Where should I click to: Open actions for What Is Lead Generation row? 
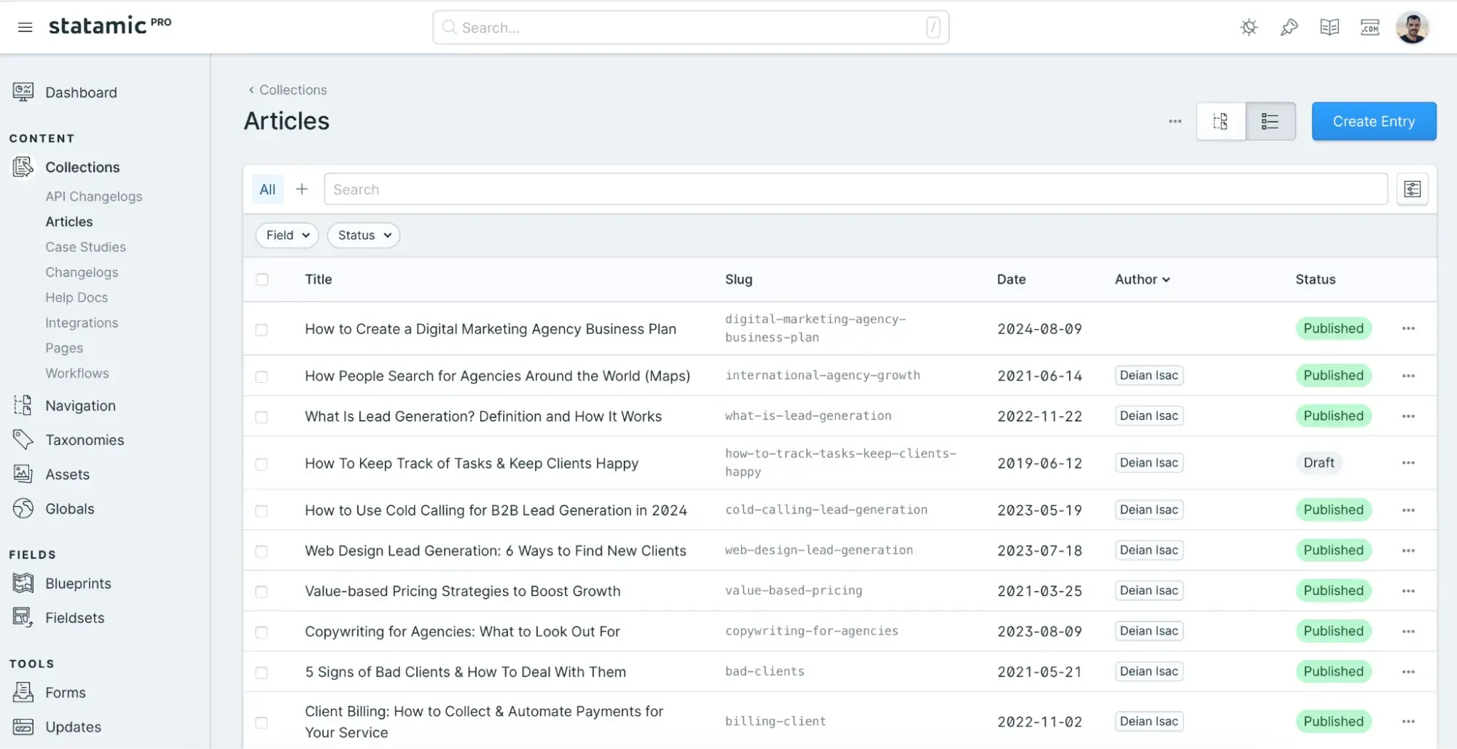(x=1408, y=416)
